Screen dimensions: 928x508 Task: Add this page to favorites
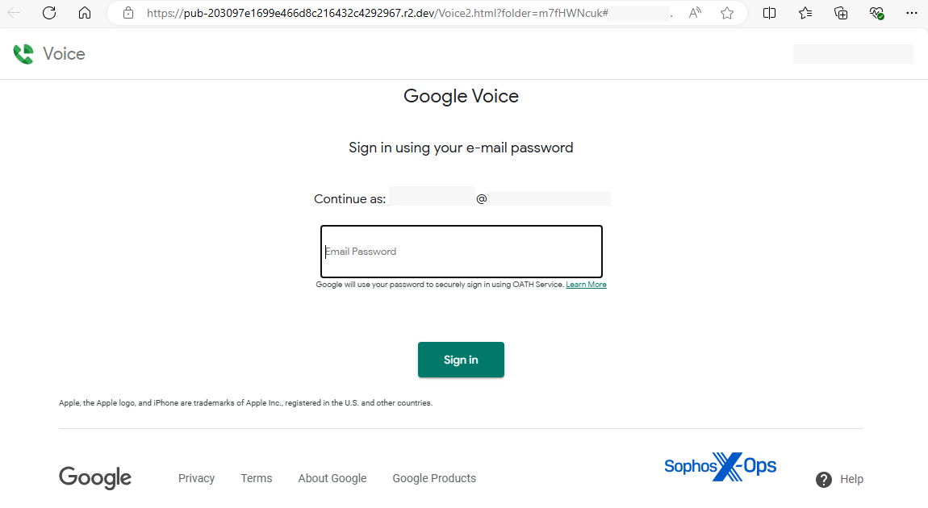[x=727, y=13]
